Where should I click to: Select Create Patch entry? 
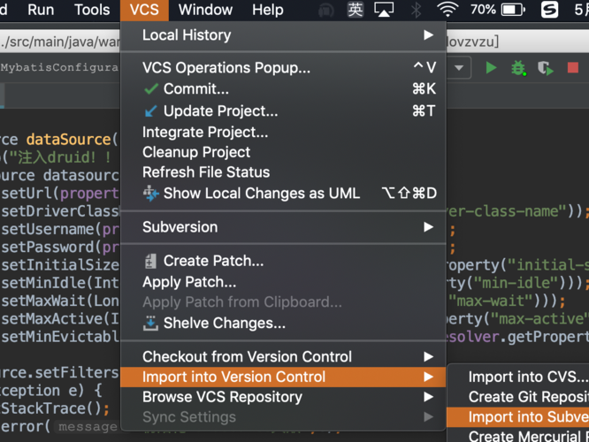(283, 261)
